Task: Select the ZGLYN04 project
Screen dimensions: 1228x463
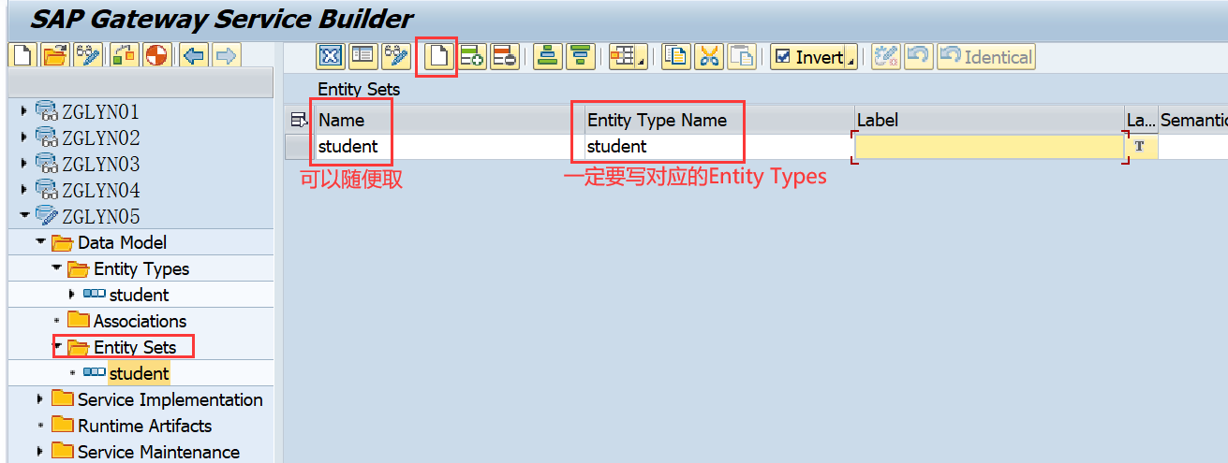Action: (x=100, y=191)
